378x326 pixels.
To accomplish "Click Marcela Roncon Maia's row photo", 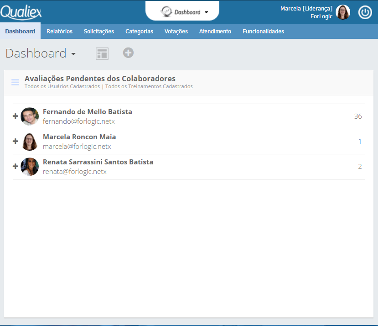I will point(30,142).
